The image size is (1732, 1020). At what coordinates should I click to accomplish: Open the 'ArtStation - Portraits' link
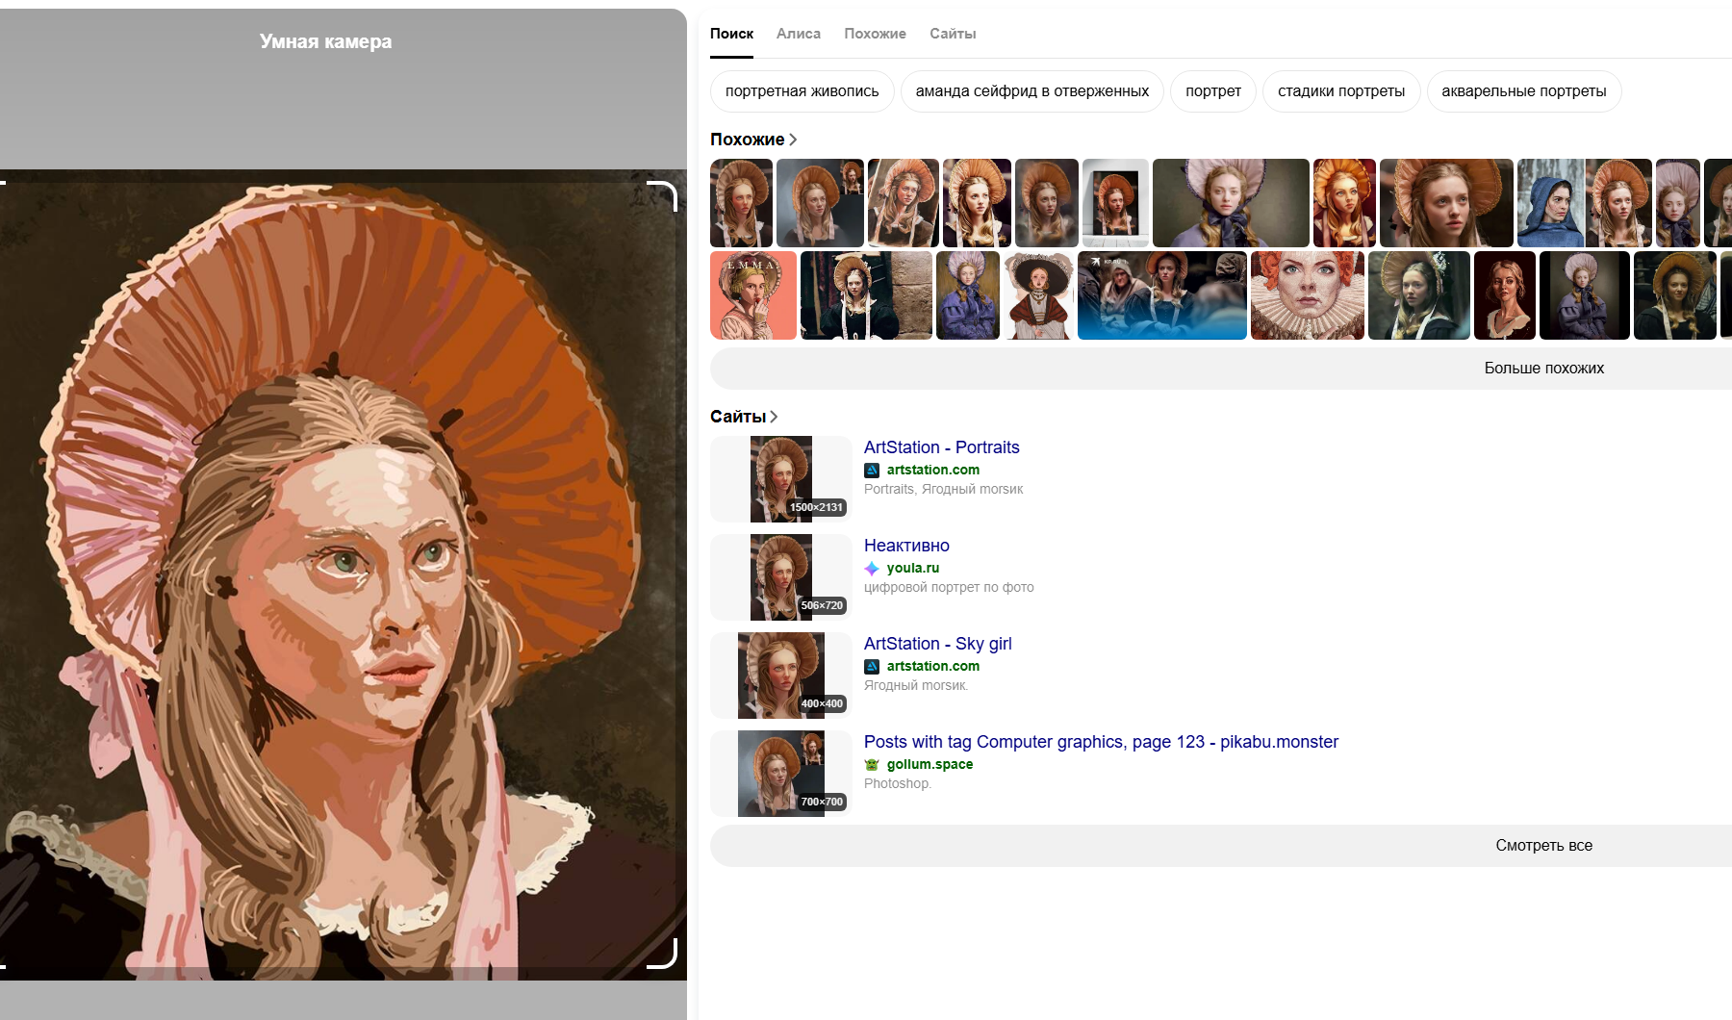coord(941,447)
